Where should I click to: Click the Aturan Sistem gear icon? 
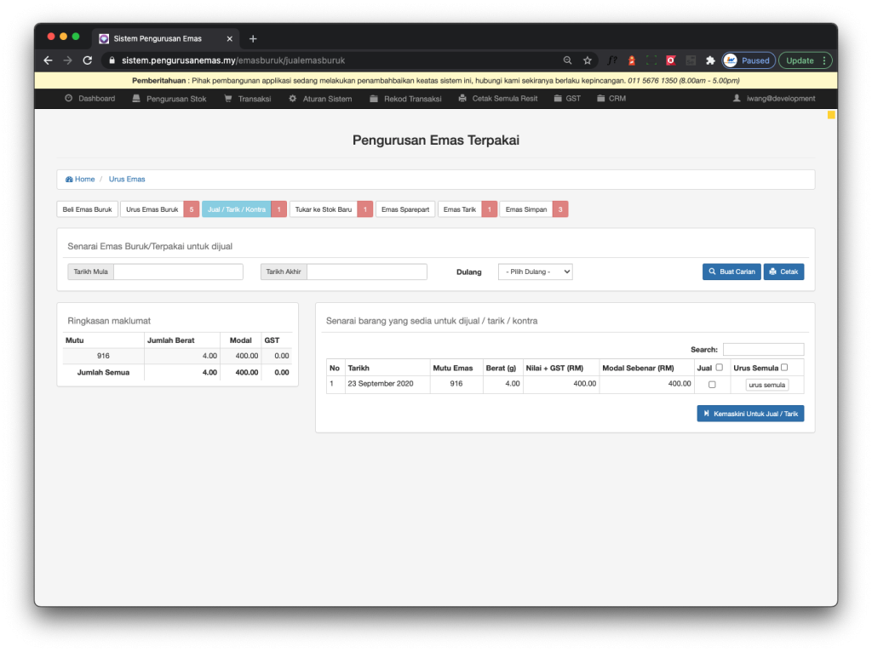pyautogui.click(x=293, y=99)
